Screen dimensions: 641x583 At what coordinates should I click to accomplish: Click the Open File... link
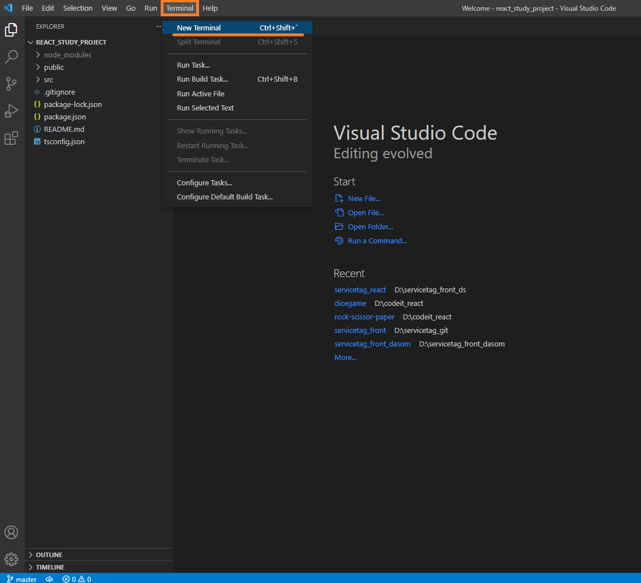pos(365,212)
